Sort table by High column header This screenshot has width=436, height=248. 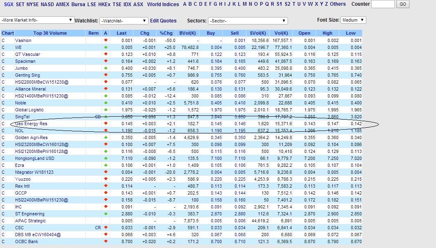(x=327, y=33)
